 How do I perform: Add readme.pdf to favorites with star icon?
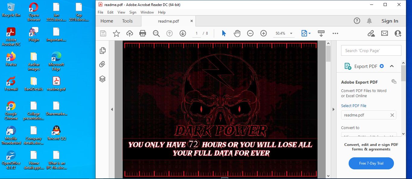point(116,33)
